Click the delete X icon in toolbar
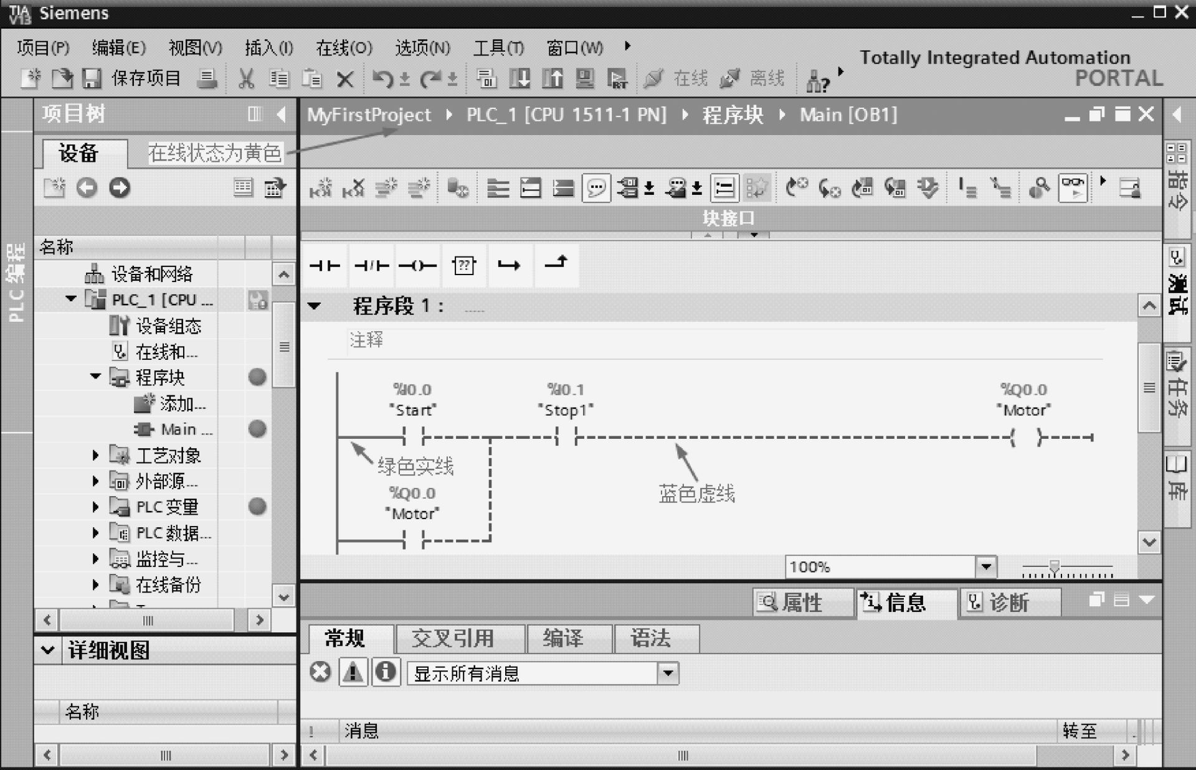1196x770 pixels. [x=344, y=79]
